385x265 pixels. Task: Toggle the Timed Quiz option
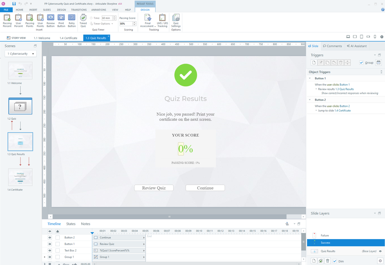[83, 20]
